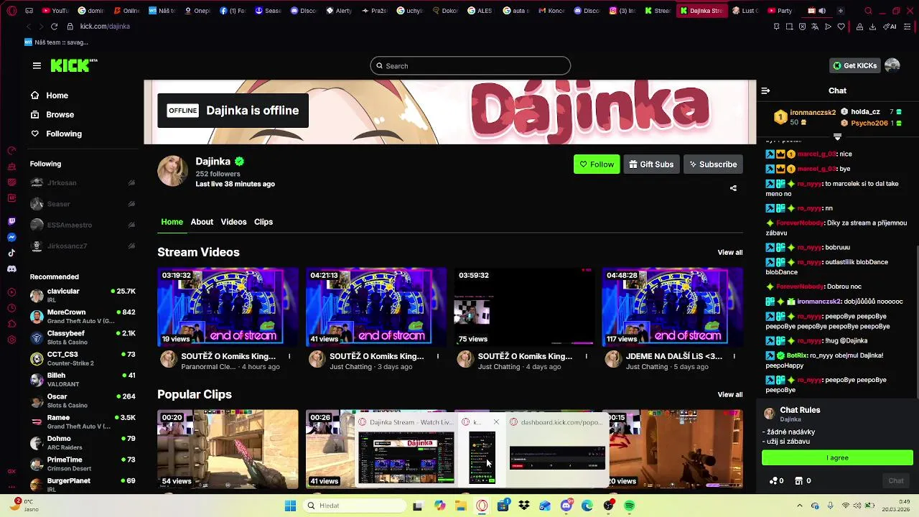Screen dimensions: 919x517
Task: View all Popular Clips
Action: coord(730,394)
